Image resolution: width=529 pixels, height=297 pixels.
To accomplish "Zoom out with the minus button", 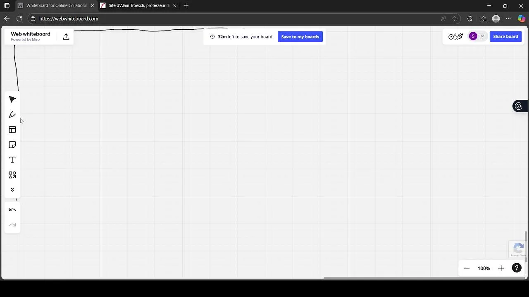I will (x=467, y=268).
